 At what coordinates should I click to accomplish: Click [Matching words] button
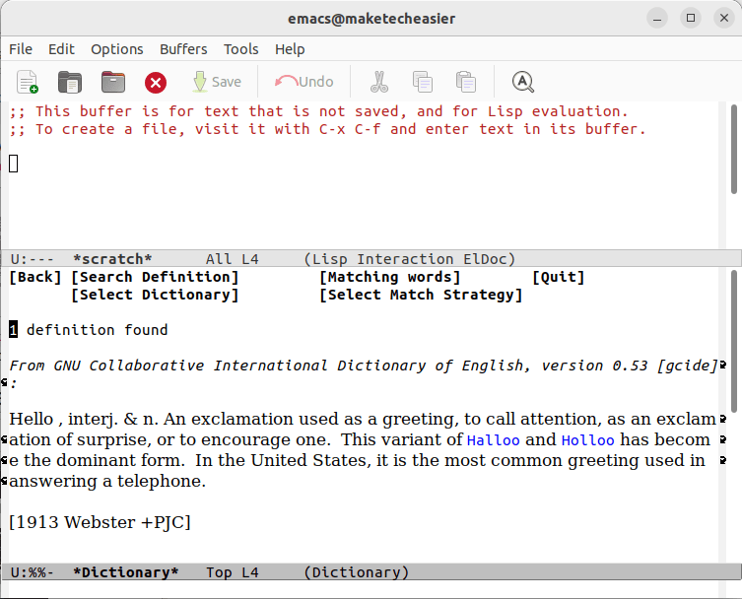coord(390,277)
